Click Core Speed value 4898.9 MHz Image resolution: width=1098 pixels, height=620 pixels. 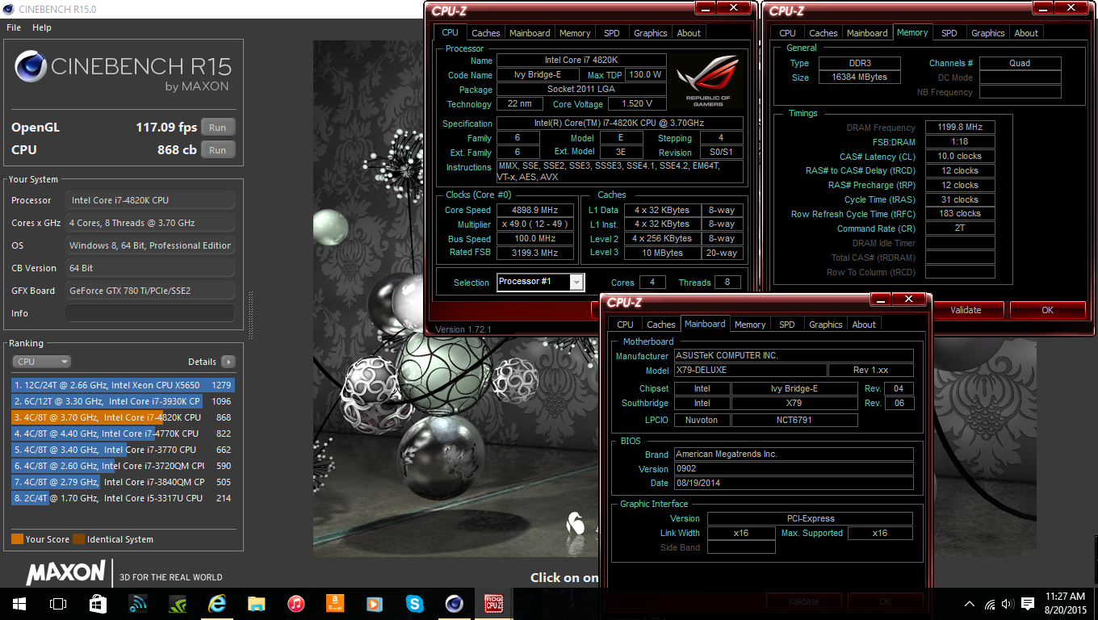click(x=534, y=210)
